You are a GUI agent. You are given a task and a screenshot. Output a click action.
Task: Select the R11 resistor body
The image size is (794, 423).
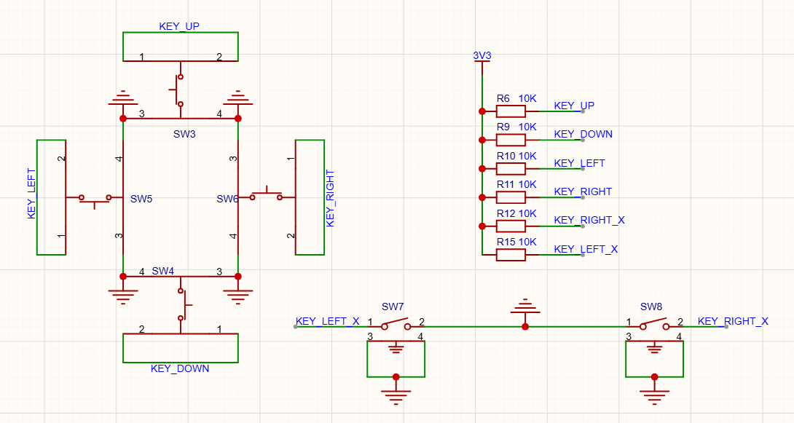click(x=511, y=197)
